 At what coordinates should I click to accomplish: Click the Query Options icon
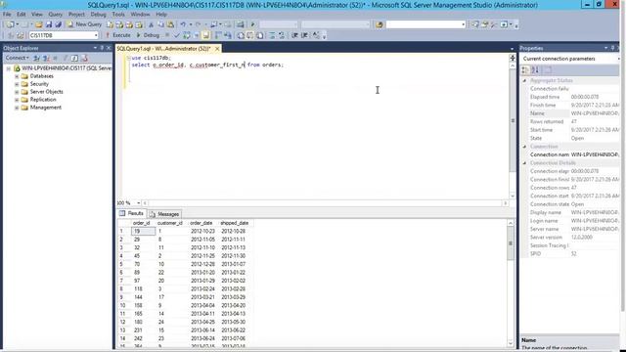[x=196, y=35]
